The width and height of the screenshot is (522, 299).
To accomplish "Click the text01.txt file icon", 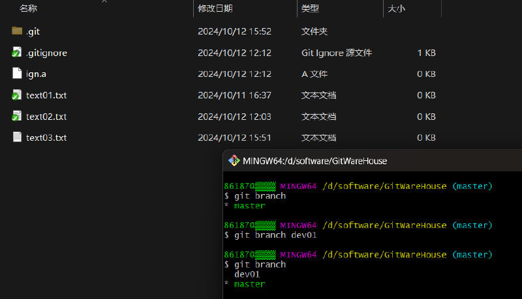I will [x=17, y=94].
